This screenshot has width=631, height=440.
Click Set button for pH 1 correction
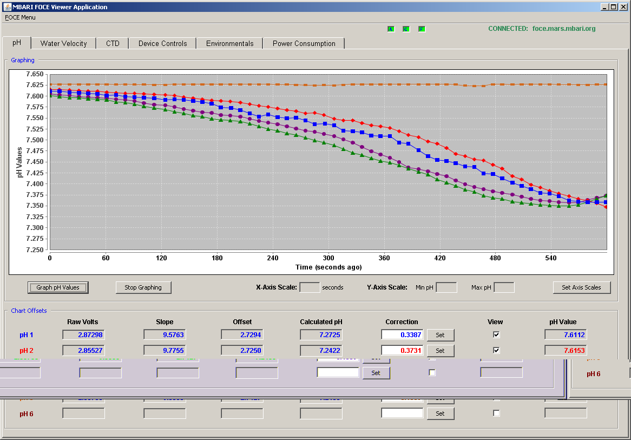[x=441, y=335]
